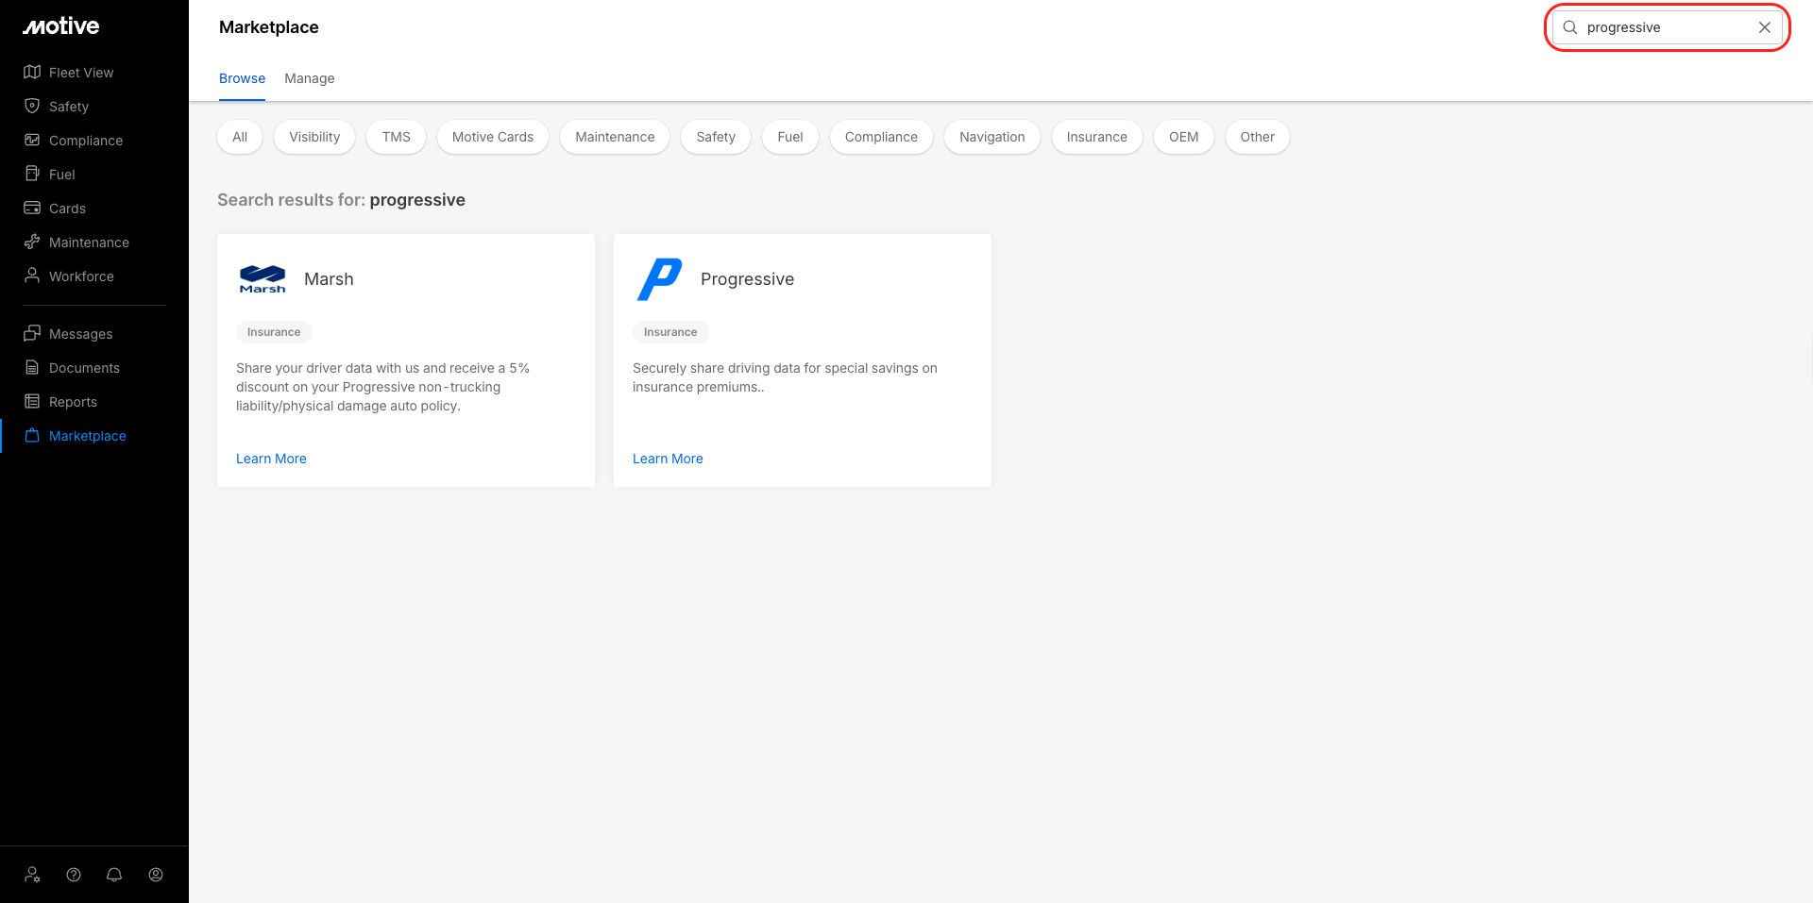Go to Cards in the sidebar
Screen dimensions: 1813x903
point(67,209)
